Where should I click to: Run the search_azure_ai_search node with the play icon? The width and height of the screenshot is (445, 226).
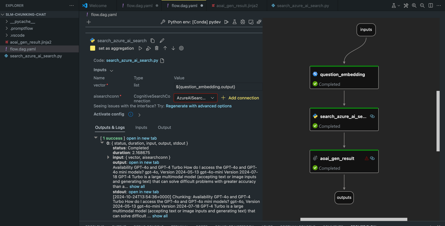point(140,48)
